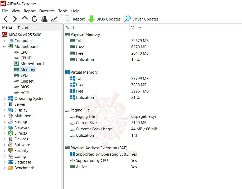
Task: Refresh the current page with the circular arrow icon
Action: (x=35, y=19)
